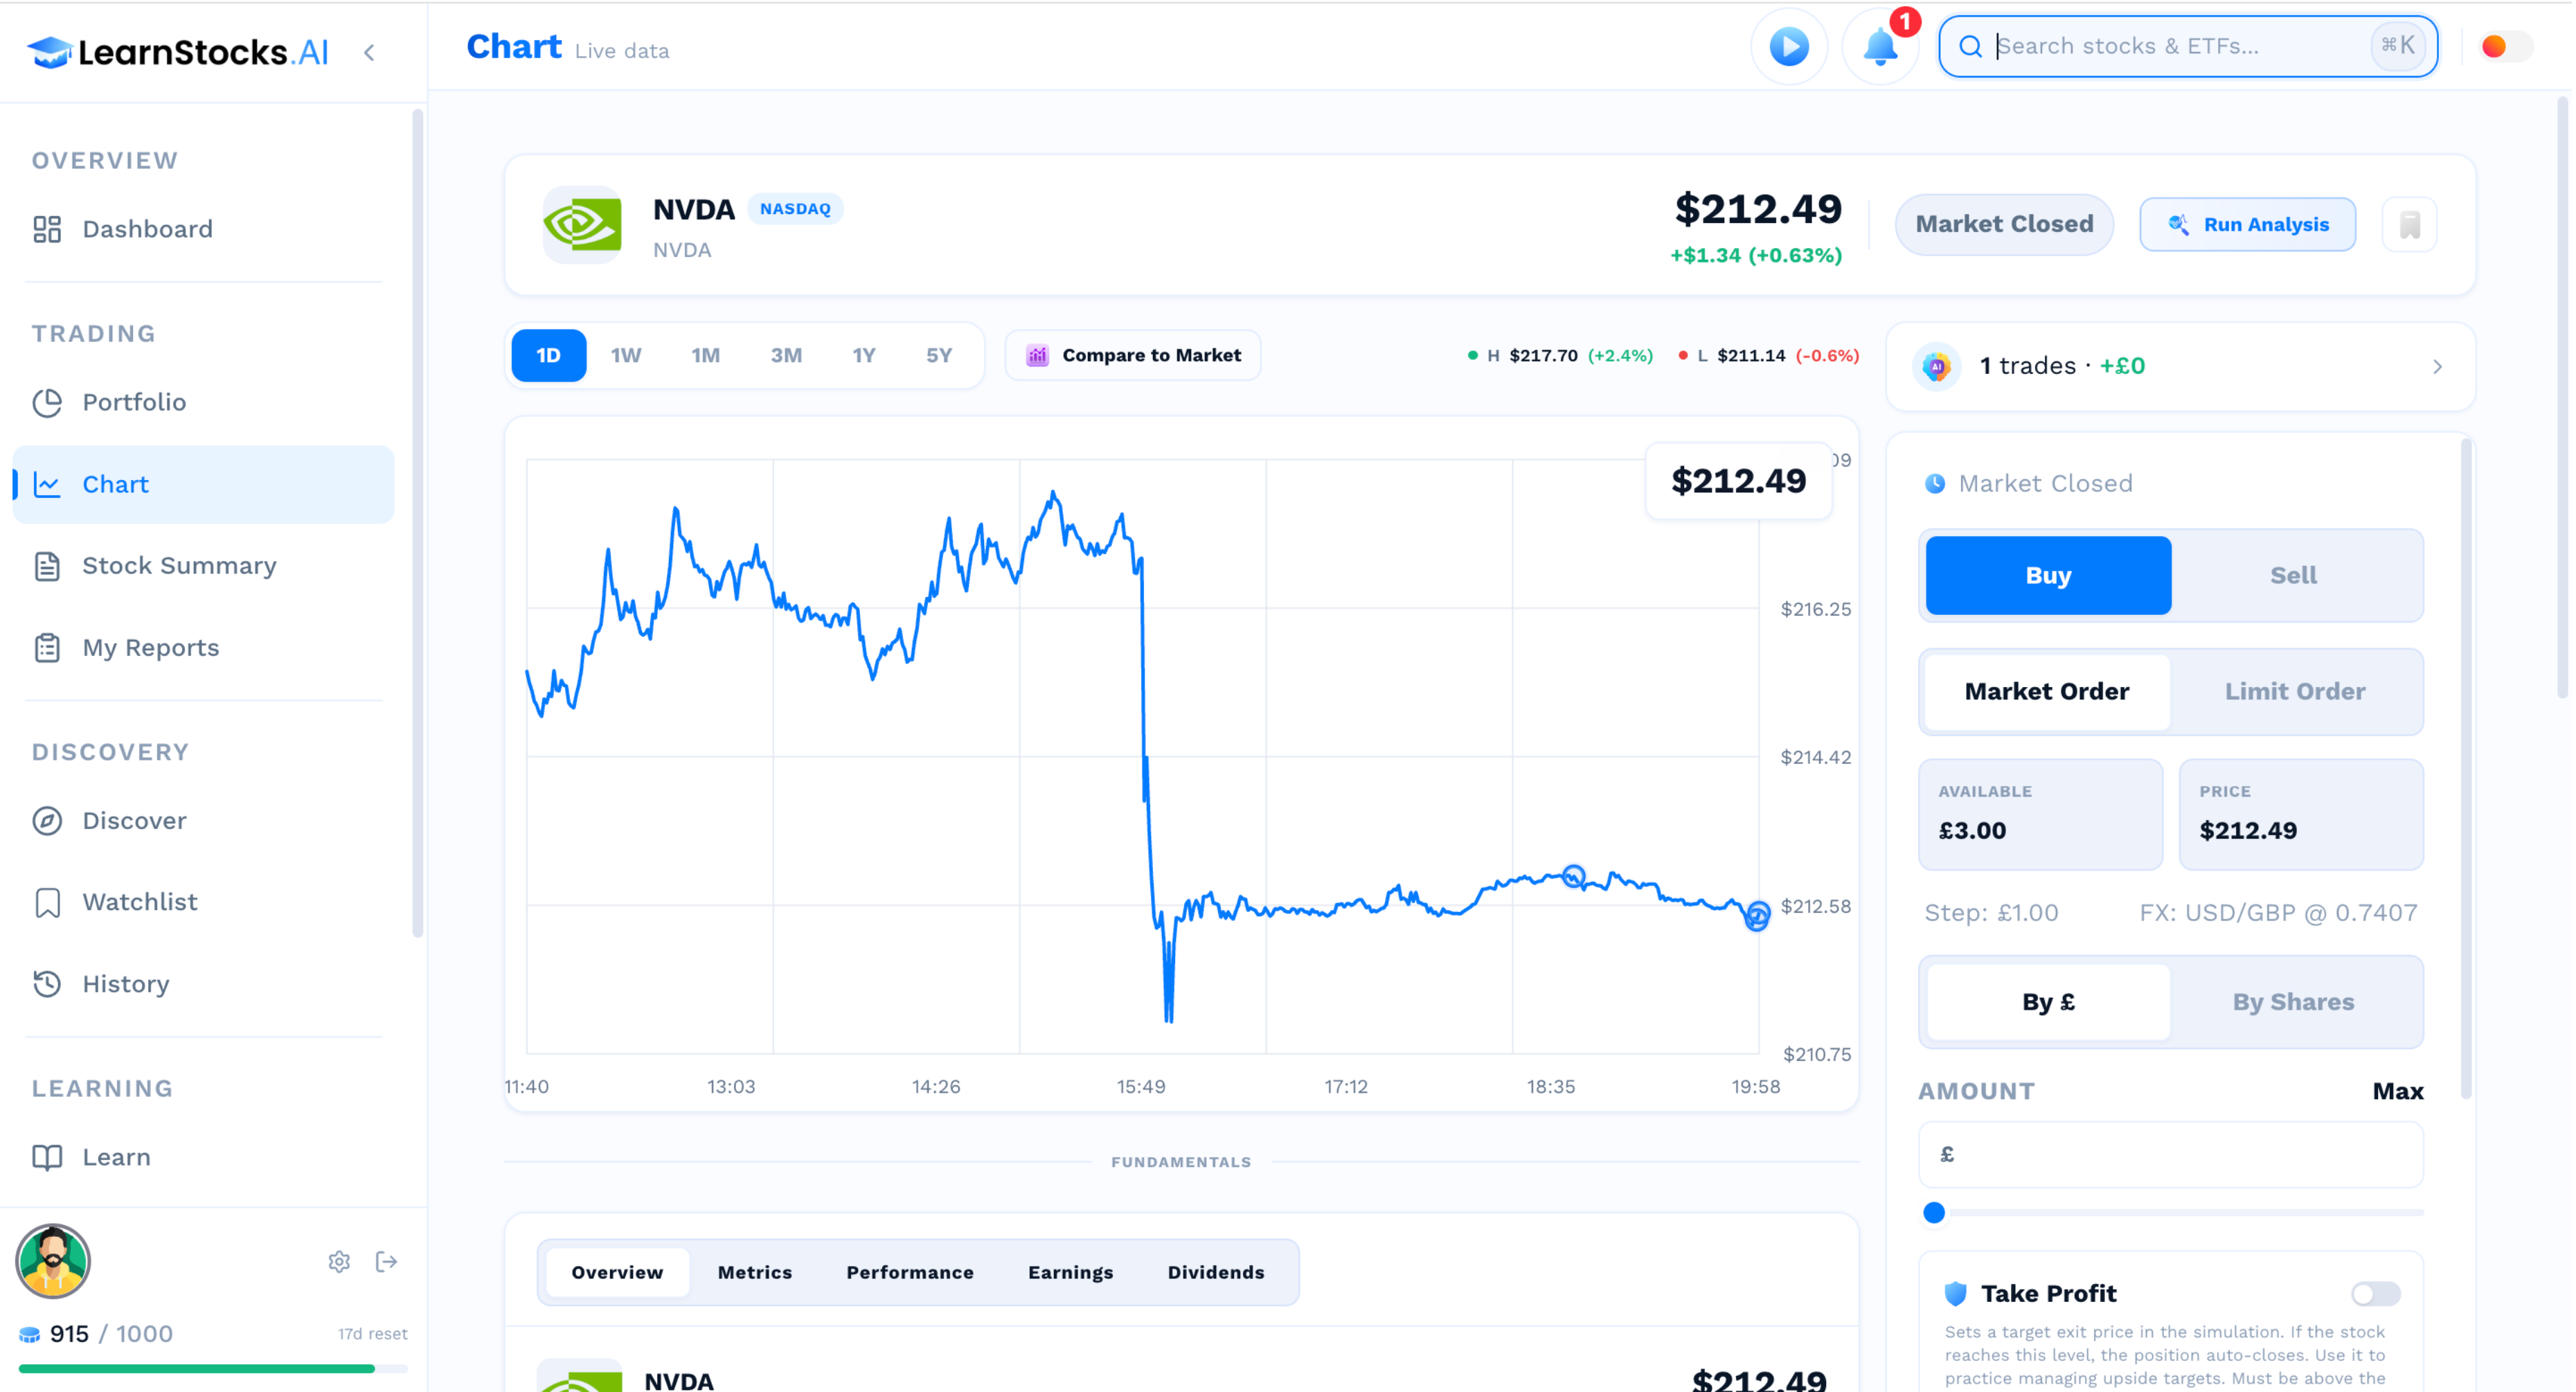The width and height of the screenshot is (2576, 1392).
Task: Collapse the sidebar with the chevron
Action: coord(370,52)
